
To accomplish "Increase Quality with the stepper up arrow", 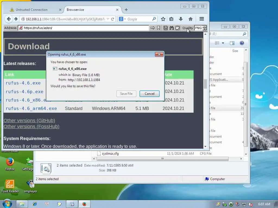I will (x=205, y=27).
